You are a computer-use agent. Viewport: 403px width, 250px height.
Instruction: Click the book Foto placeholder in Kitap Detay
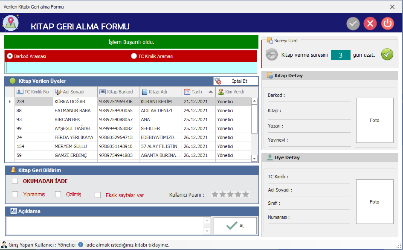pos(374,120)
